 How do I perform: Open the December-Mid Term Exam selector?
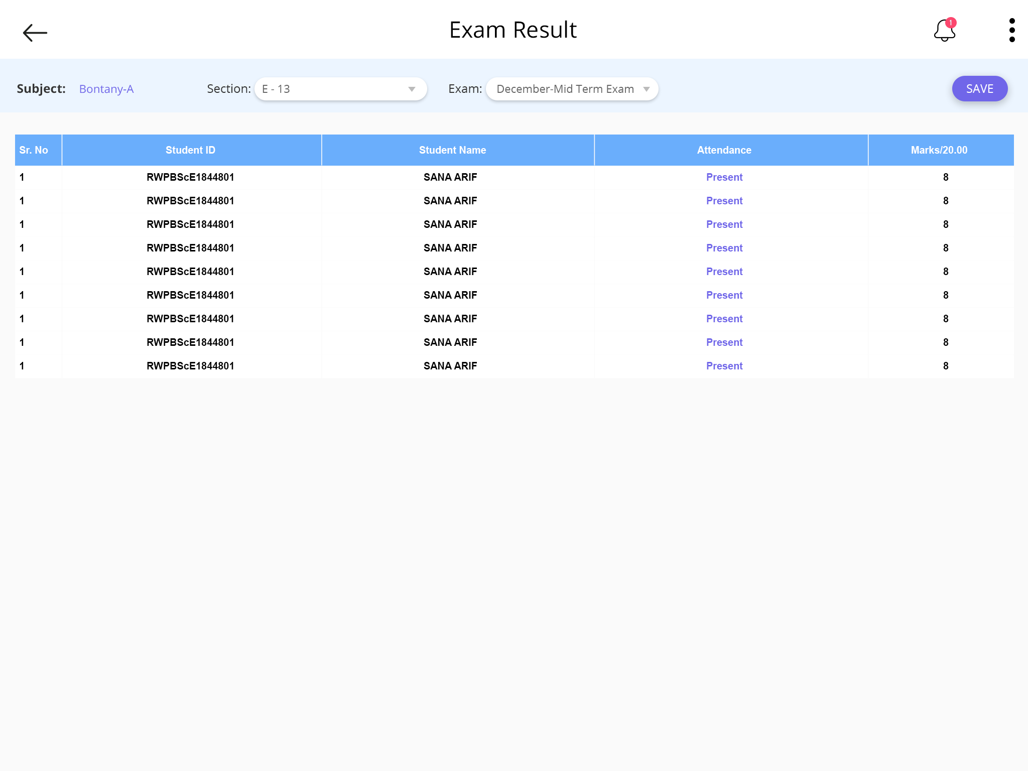click(x=565, y=89)
